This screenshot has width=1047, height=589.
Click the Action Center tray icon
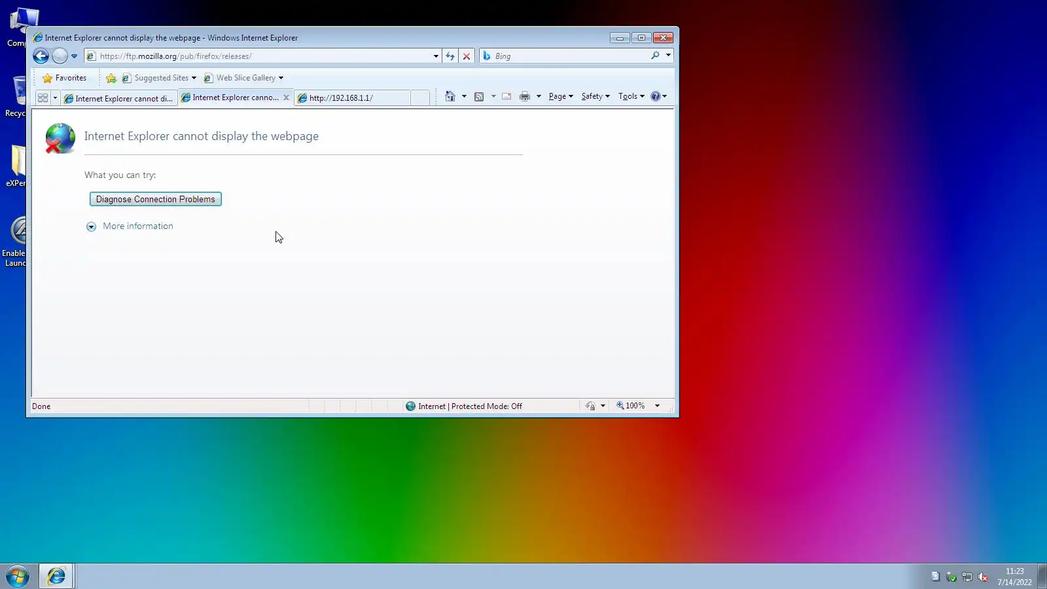[935, 577]
